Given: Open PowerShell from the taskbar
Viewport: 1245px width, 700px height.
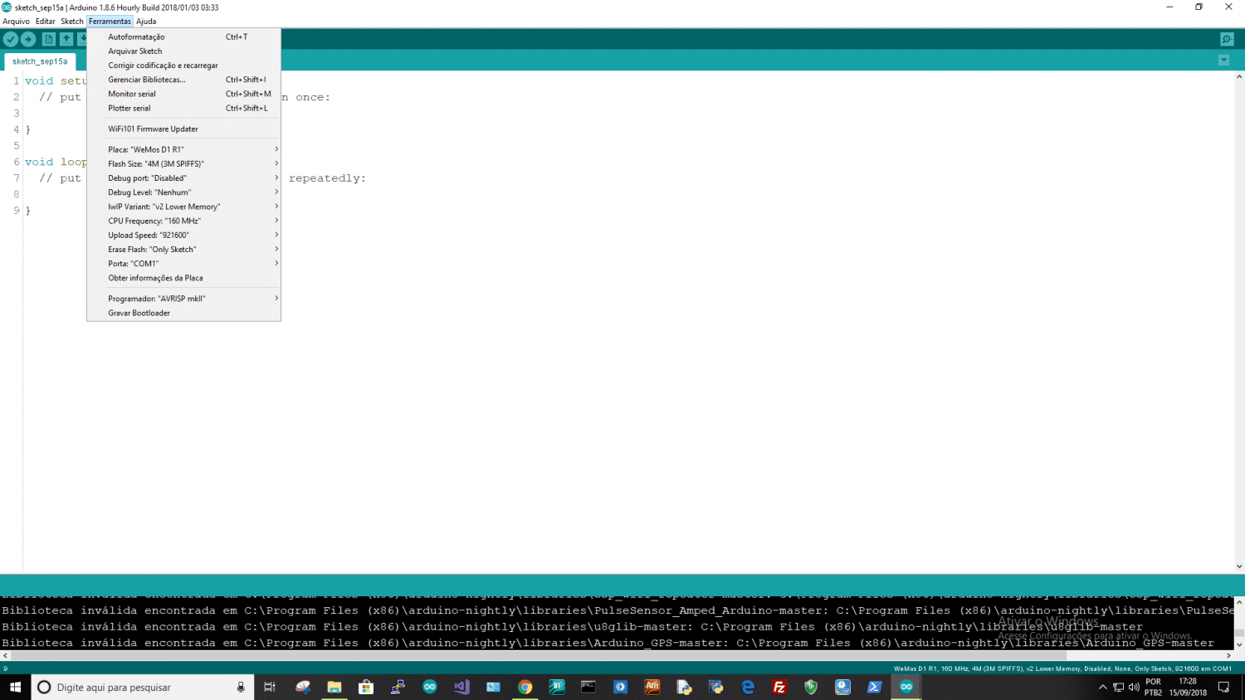Looking at the screenshot, I should (x=875, y=687).
